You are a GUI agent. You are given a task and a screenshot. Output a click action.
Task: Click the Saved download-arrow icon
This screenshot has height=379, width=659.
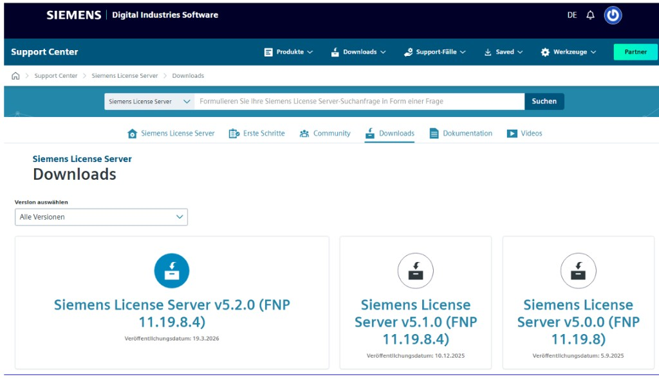coord(488,52)
